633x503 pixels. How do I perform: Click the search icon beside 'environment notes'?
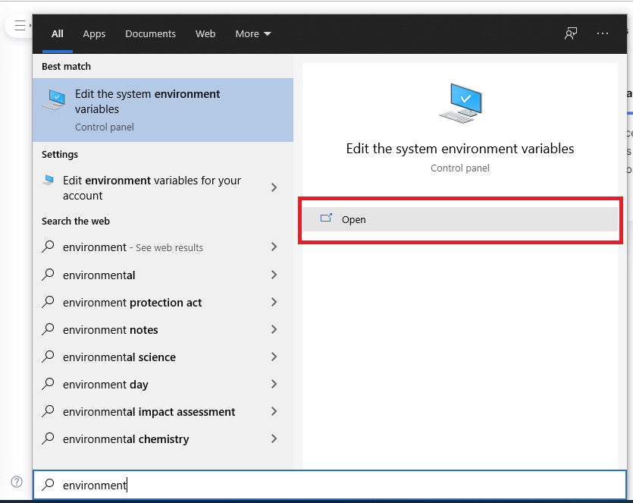pos(48,330)
